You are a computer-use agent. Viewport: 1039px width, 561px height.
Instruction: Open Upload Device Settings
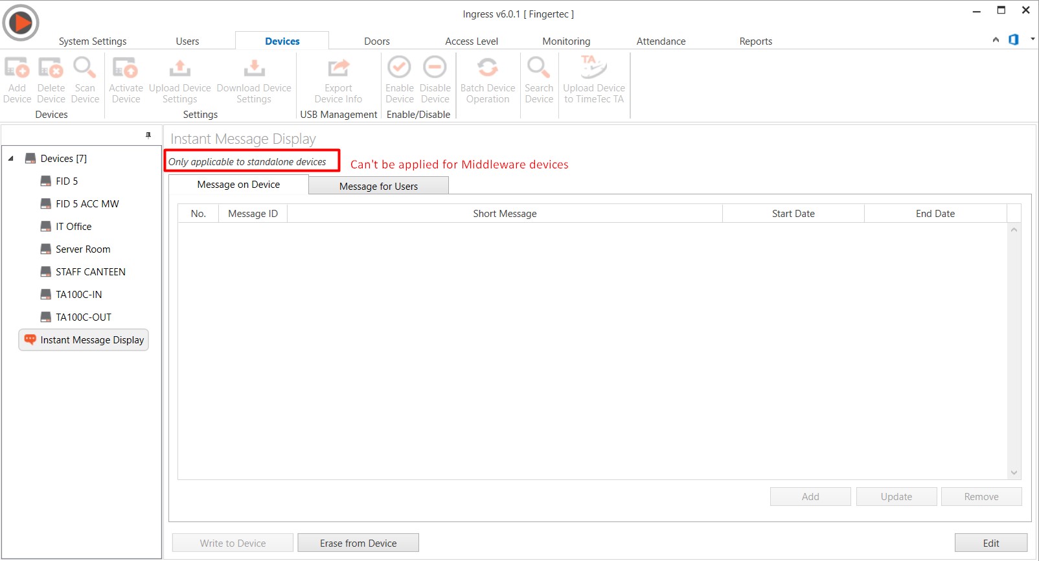tap(179, 68)
